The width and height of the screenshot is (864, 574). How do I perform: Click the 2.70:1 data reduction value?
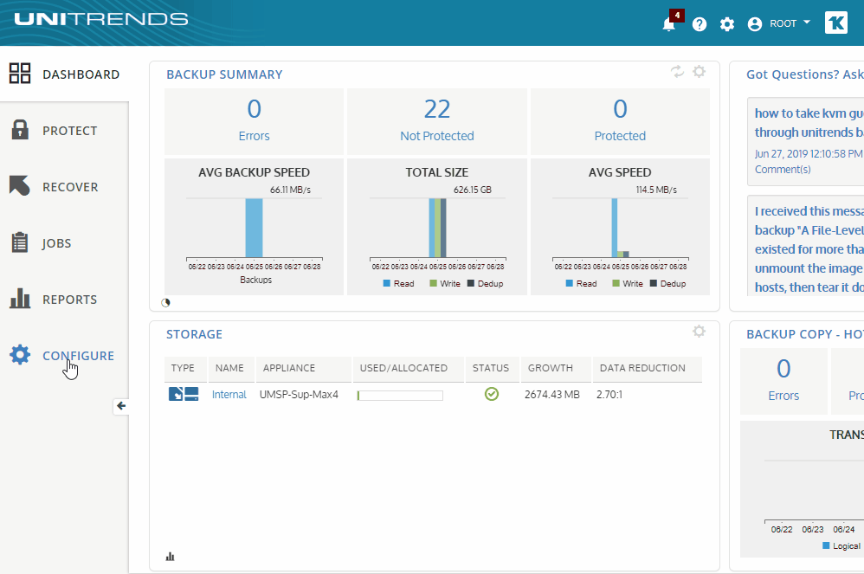tap(609, 395)
